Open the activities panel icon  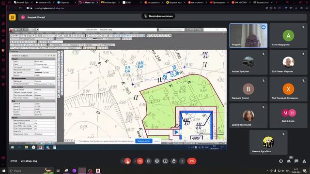click(304, 161)
